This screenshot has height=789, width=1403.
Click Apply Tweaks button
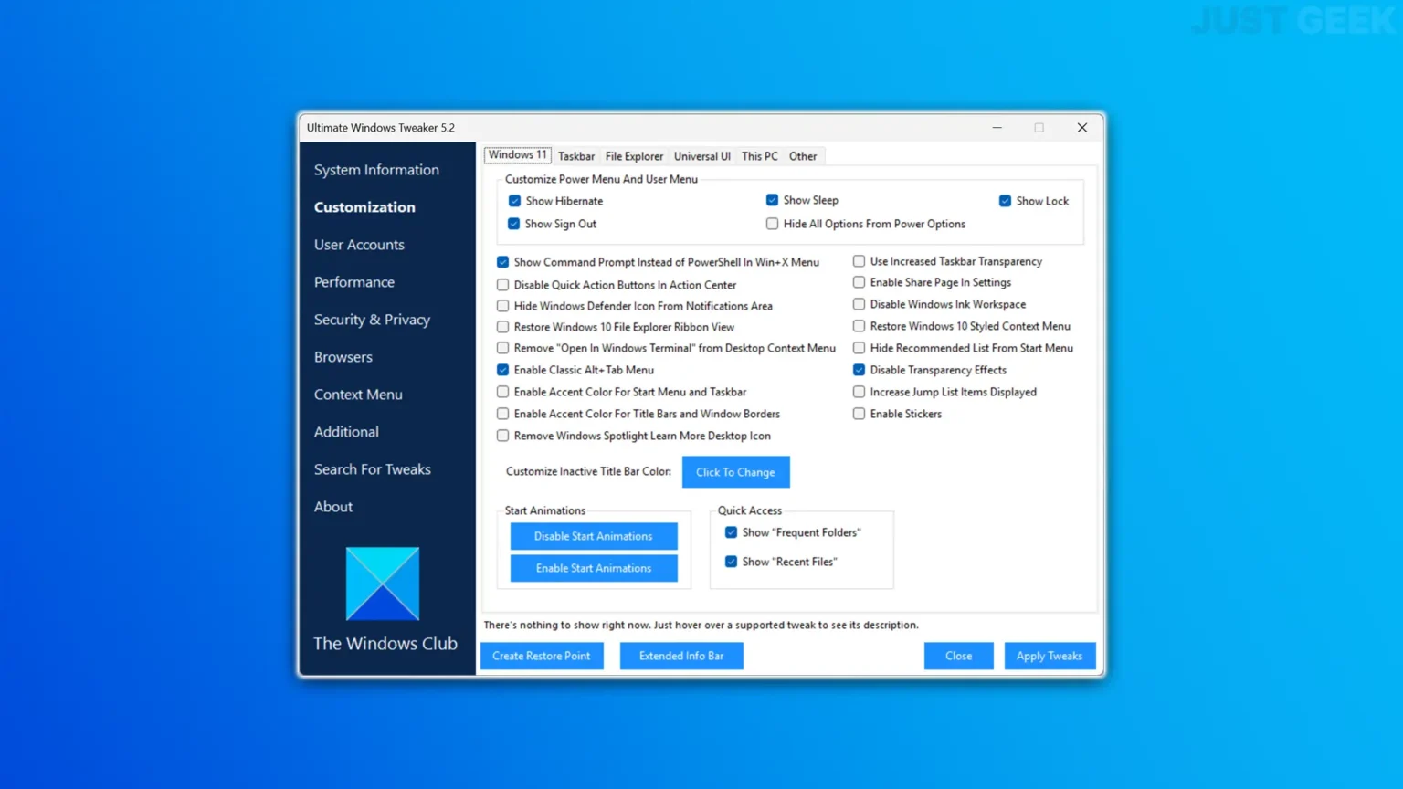1050,656
